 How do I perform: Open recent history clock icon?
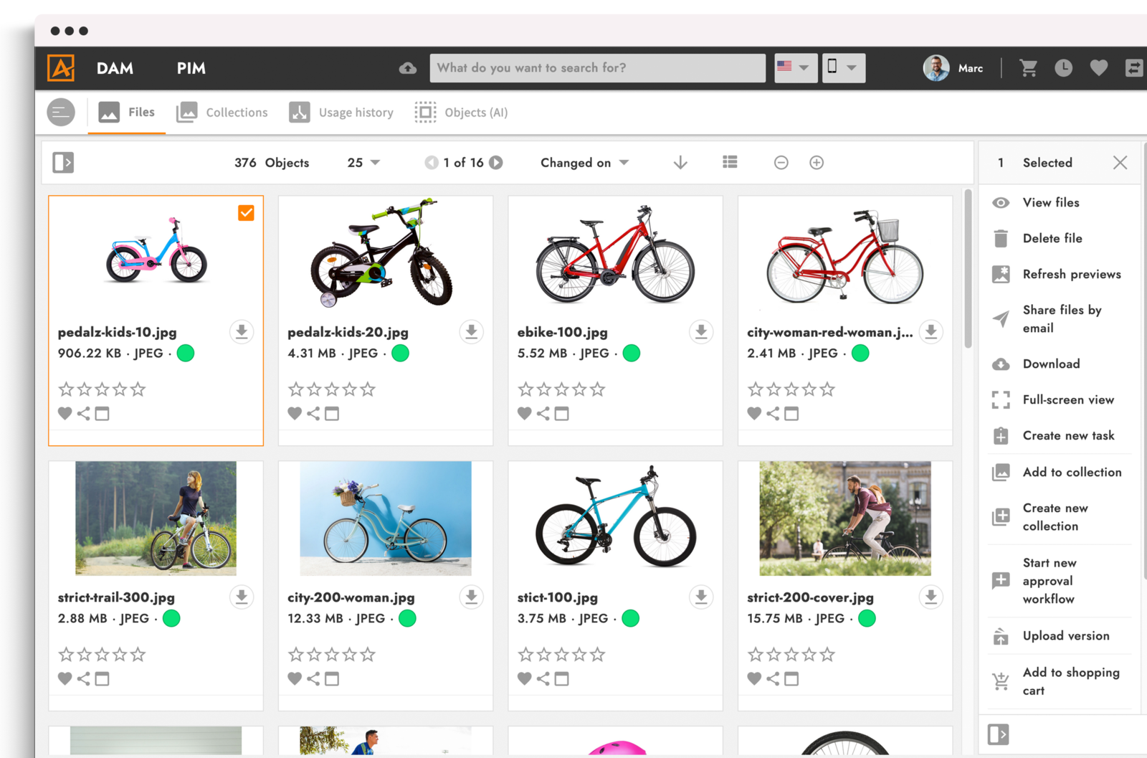(1064, 68)
